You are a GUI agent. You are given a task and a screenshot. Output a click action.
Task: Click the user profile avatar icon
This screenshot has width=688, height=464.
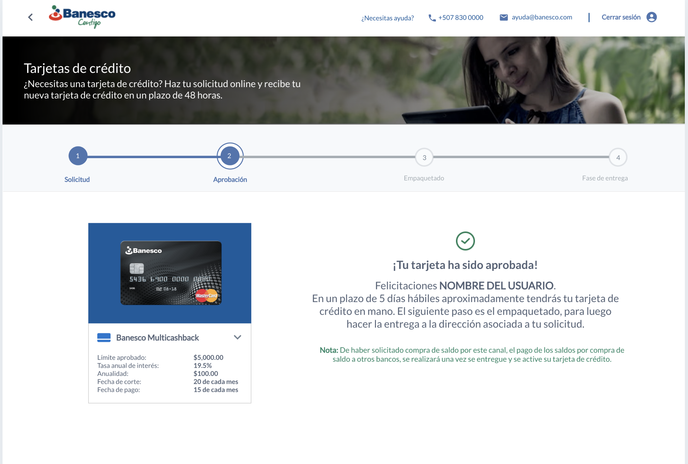click(651, 17)
